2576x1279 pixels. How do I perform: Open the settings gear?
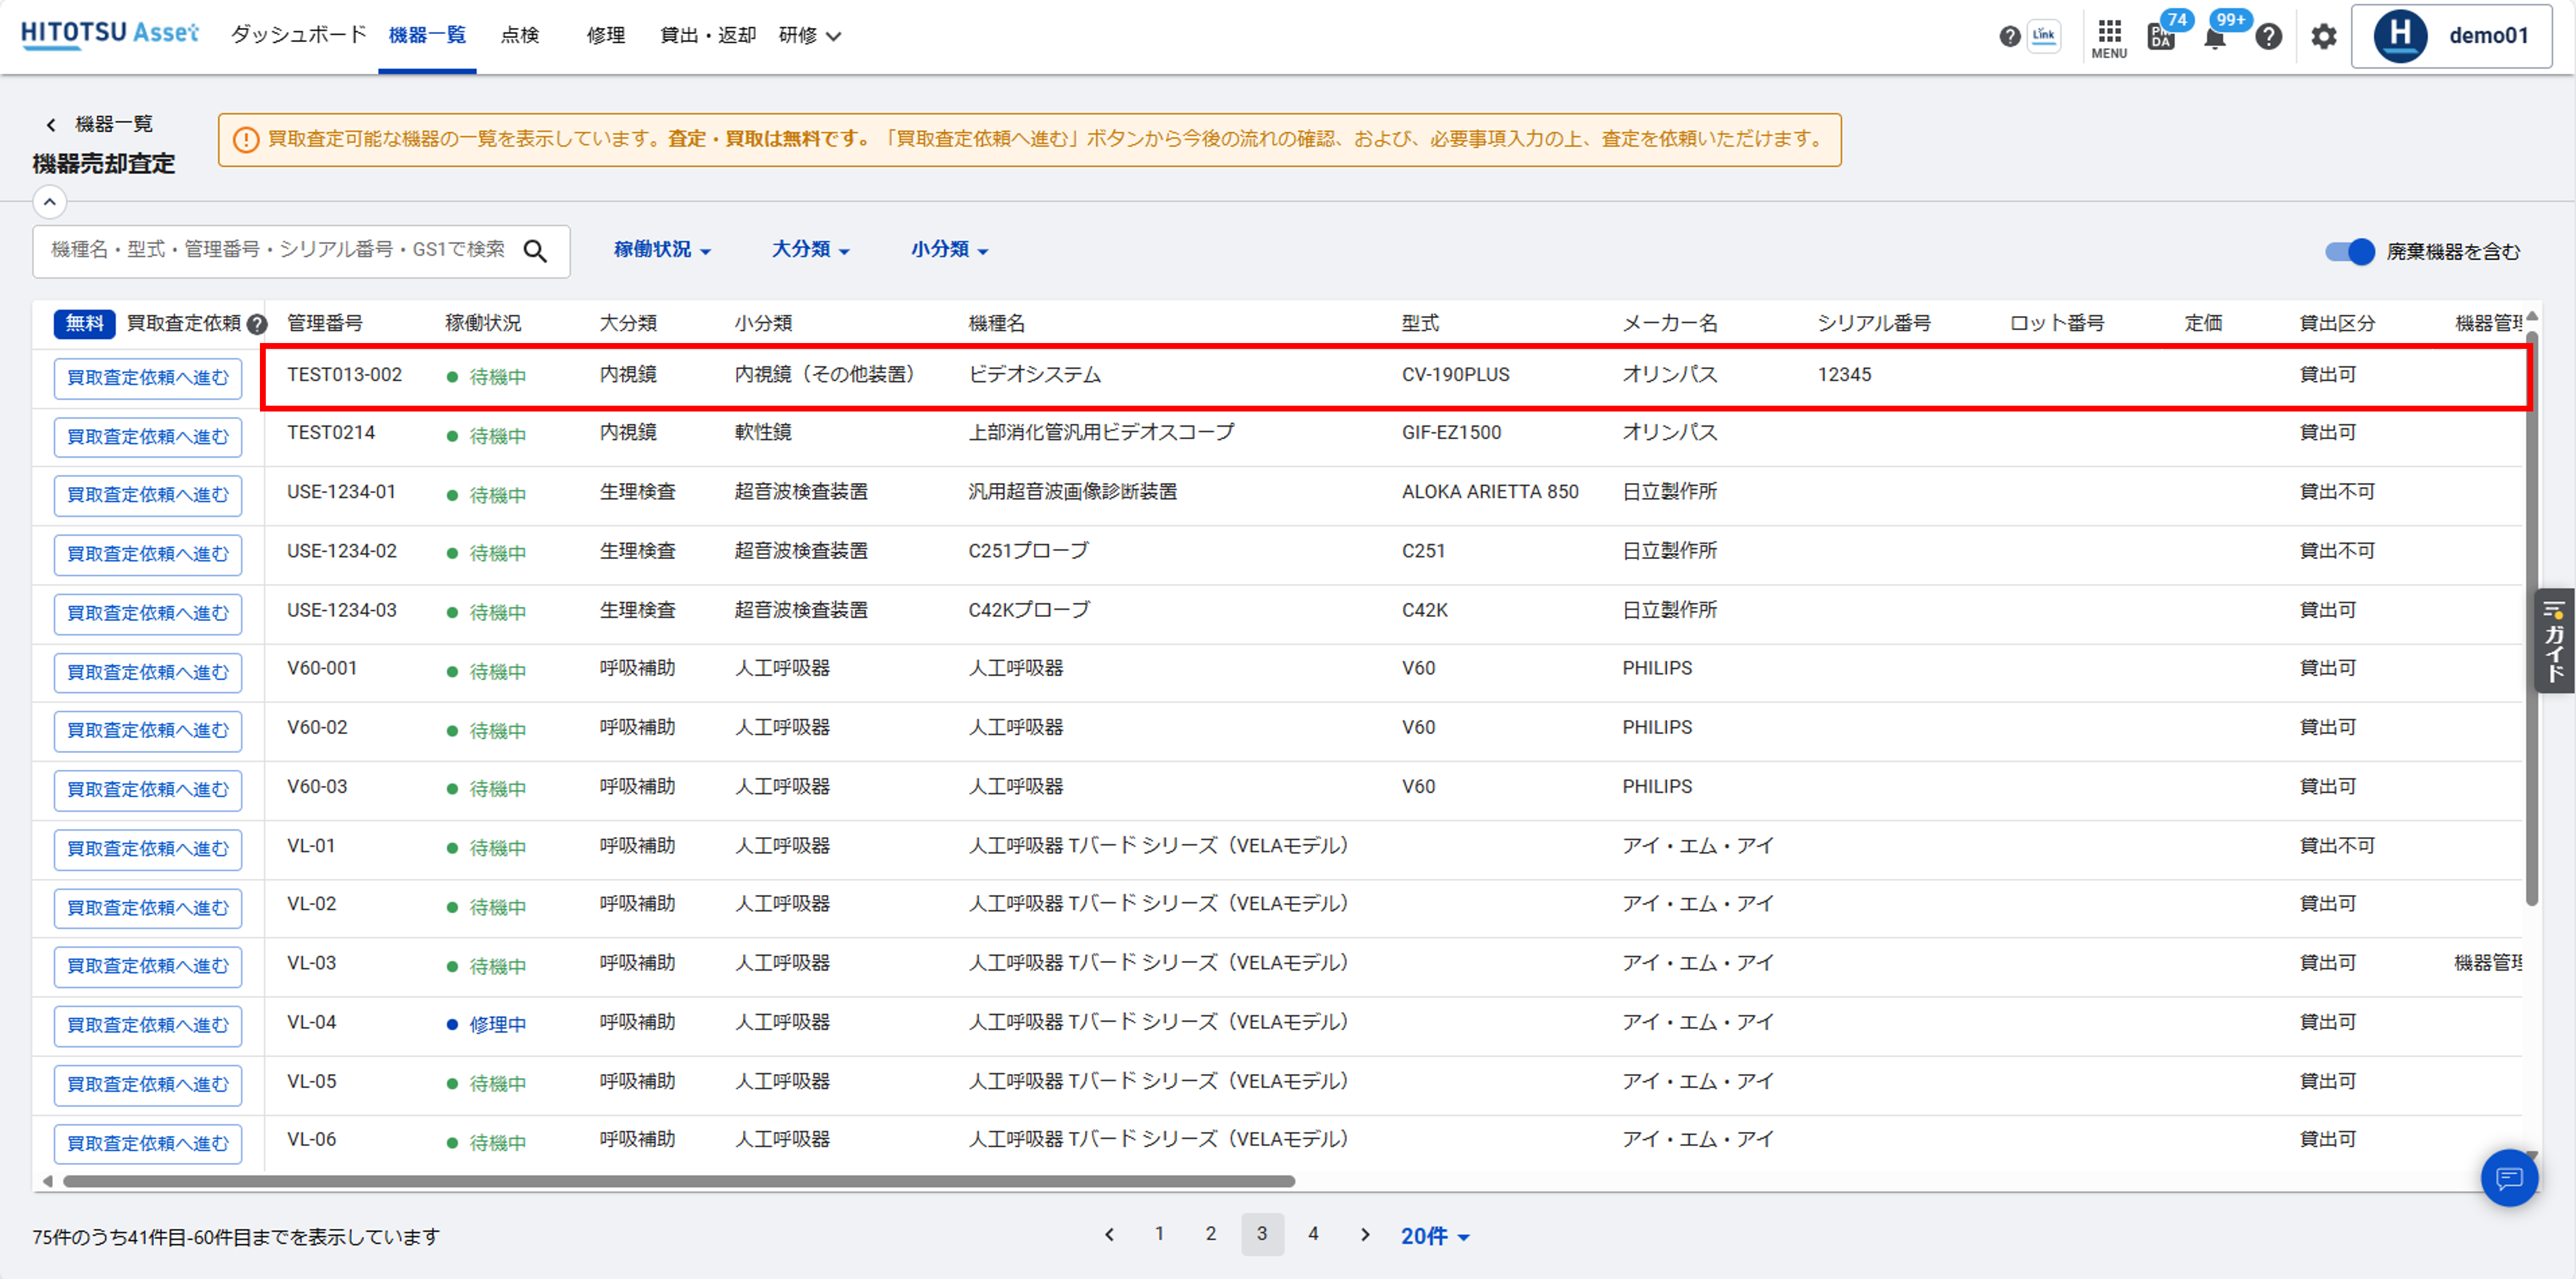point(2324,36)
